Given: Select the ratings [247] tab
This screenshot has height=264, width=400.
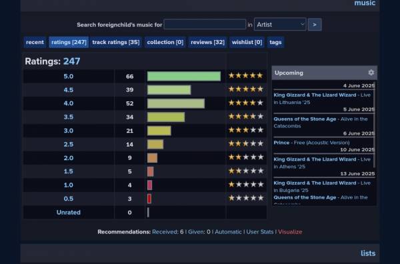Looking at the screenshot, I should tap(69, 42).
